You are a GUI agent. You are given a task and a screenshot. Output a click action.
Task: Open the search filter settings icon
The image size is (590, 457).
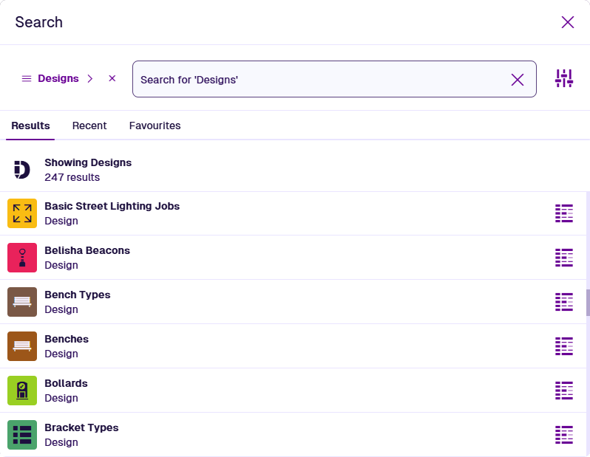pos(564,79)
